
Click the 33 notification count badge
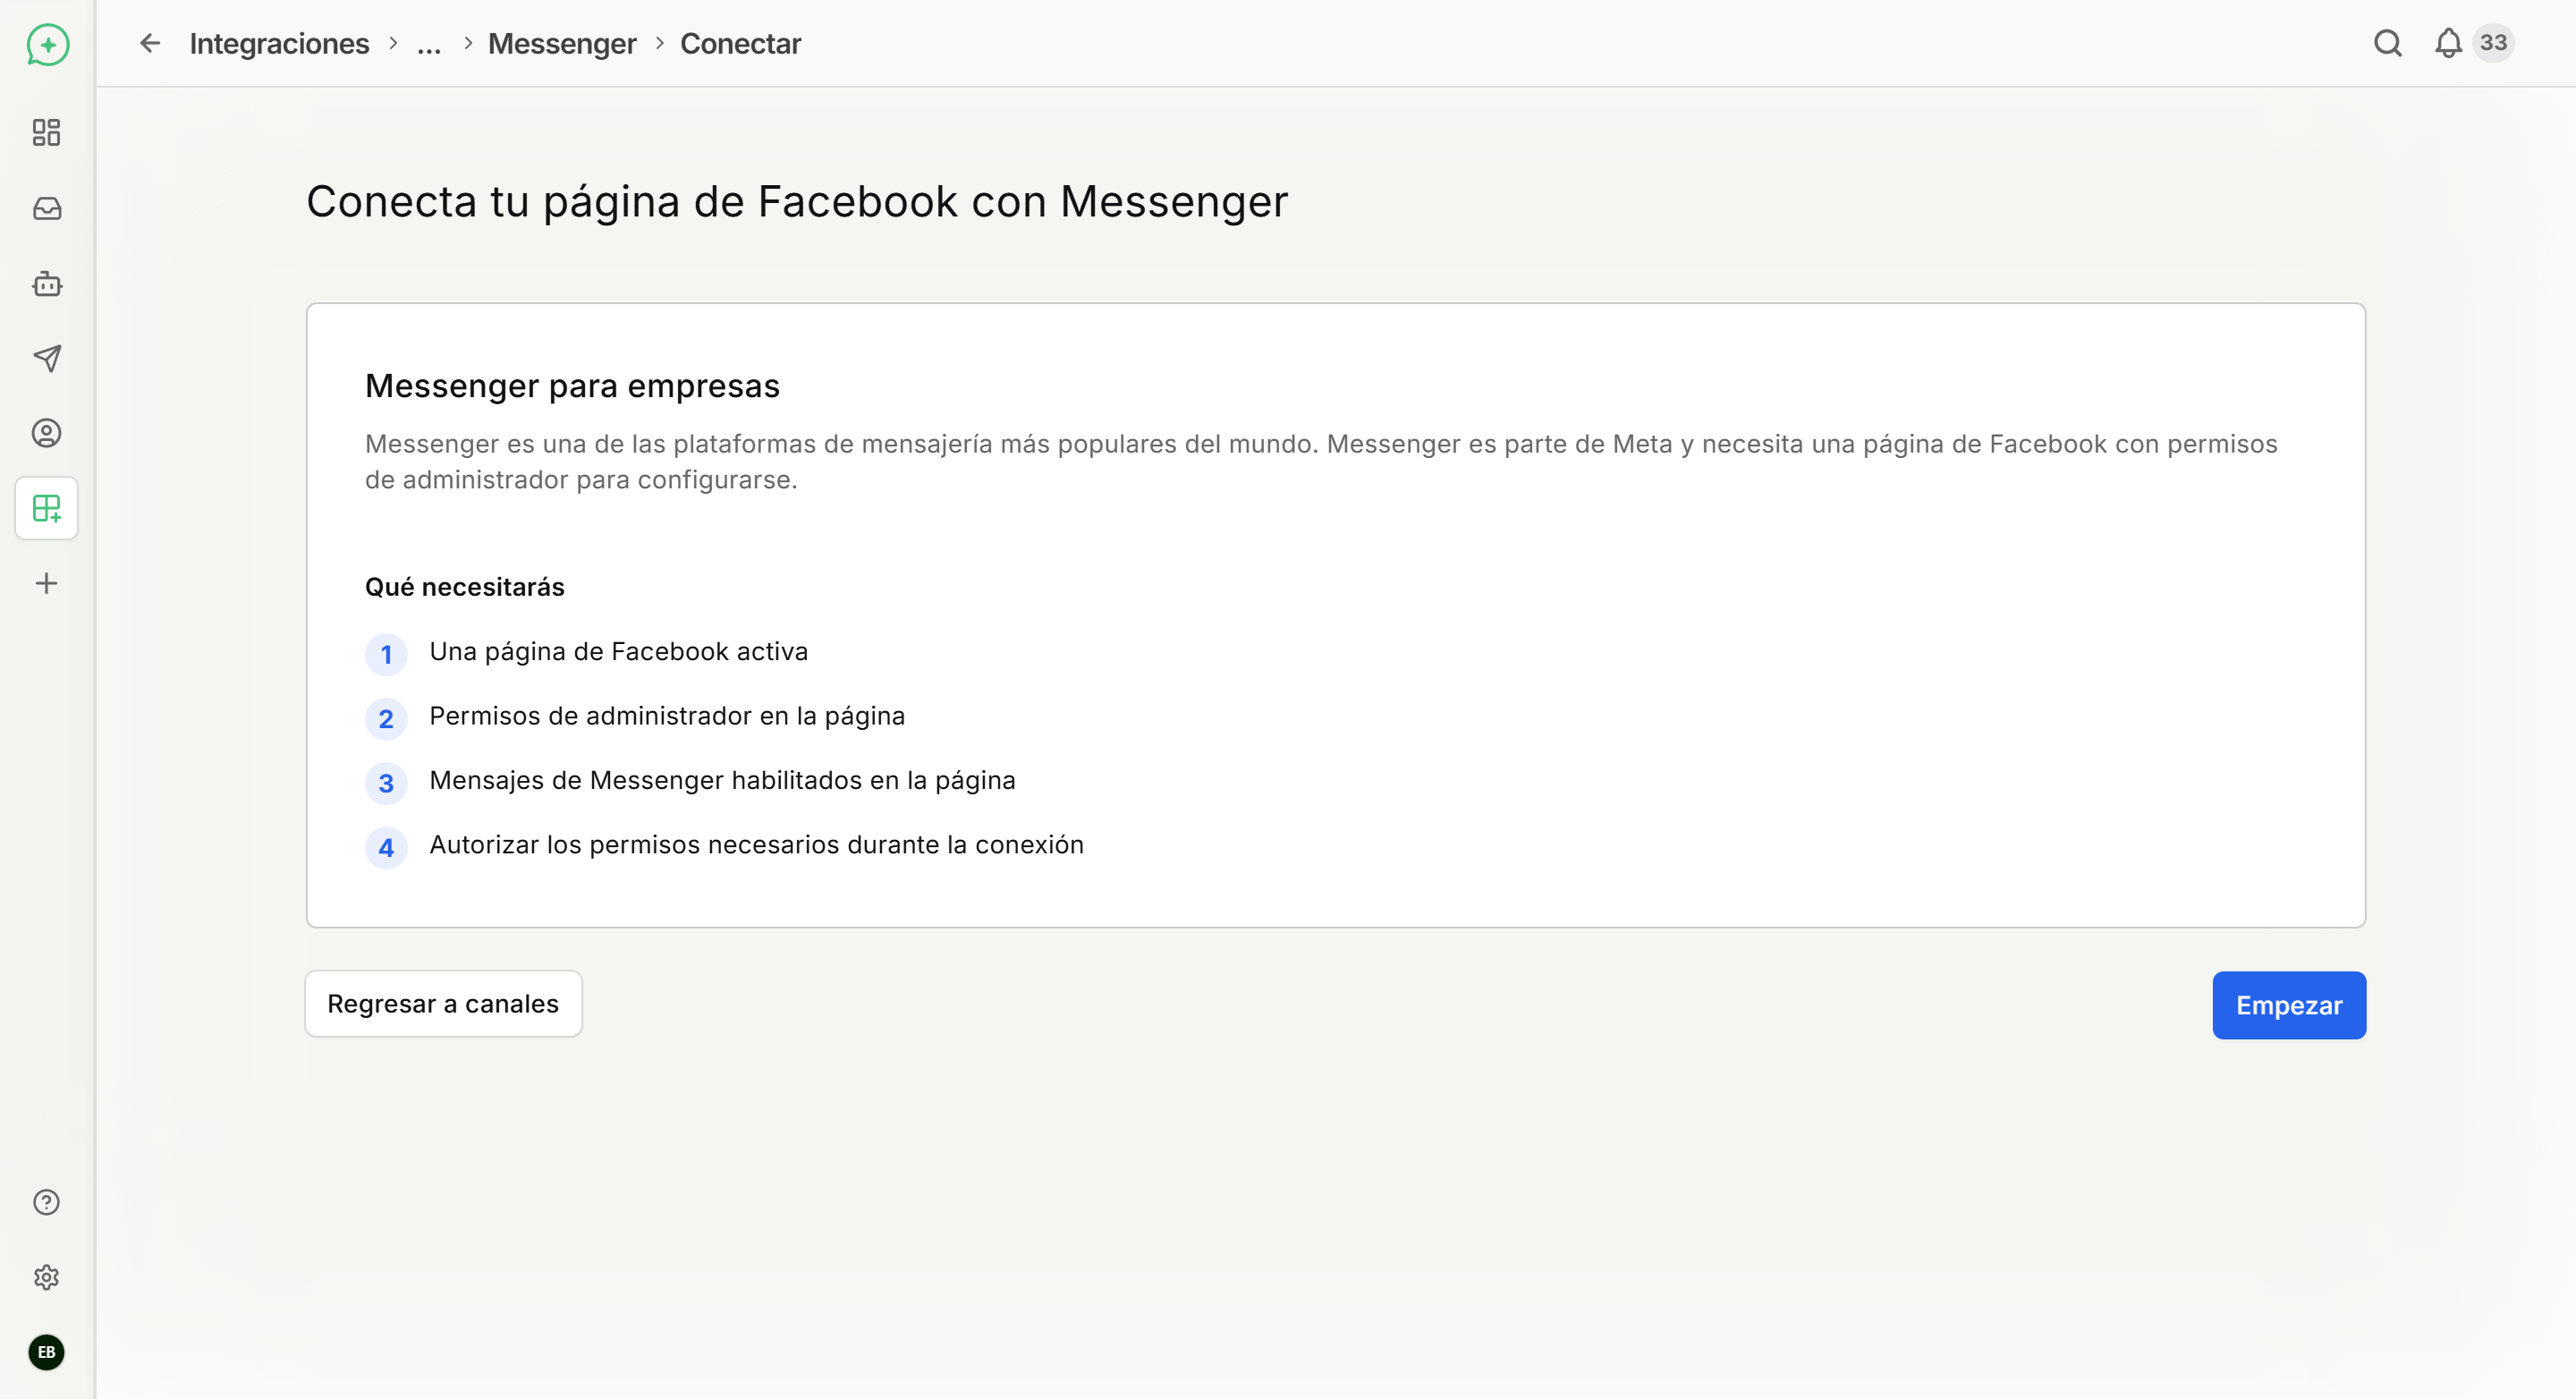click(x=2493, y=42)
